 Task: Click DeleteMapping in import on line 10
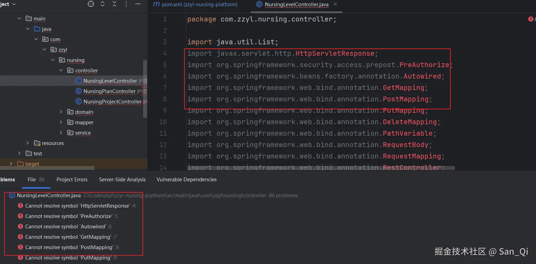click(410, 122)
